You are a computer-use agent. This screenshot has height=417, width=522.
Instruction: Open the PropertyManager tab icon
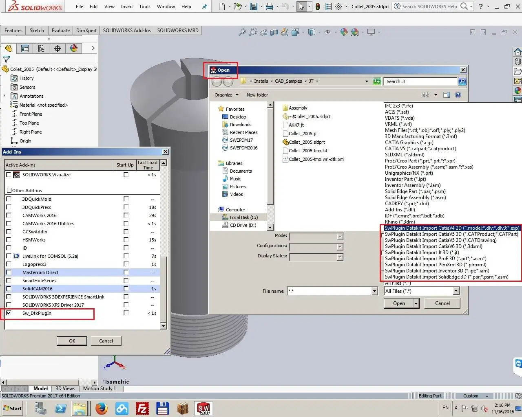tap(25, 48)
